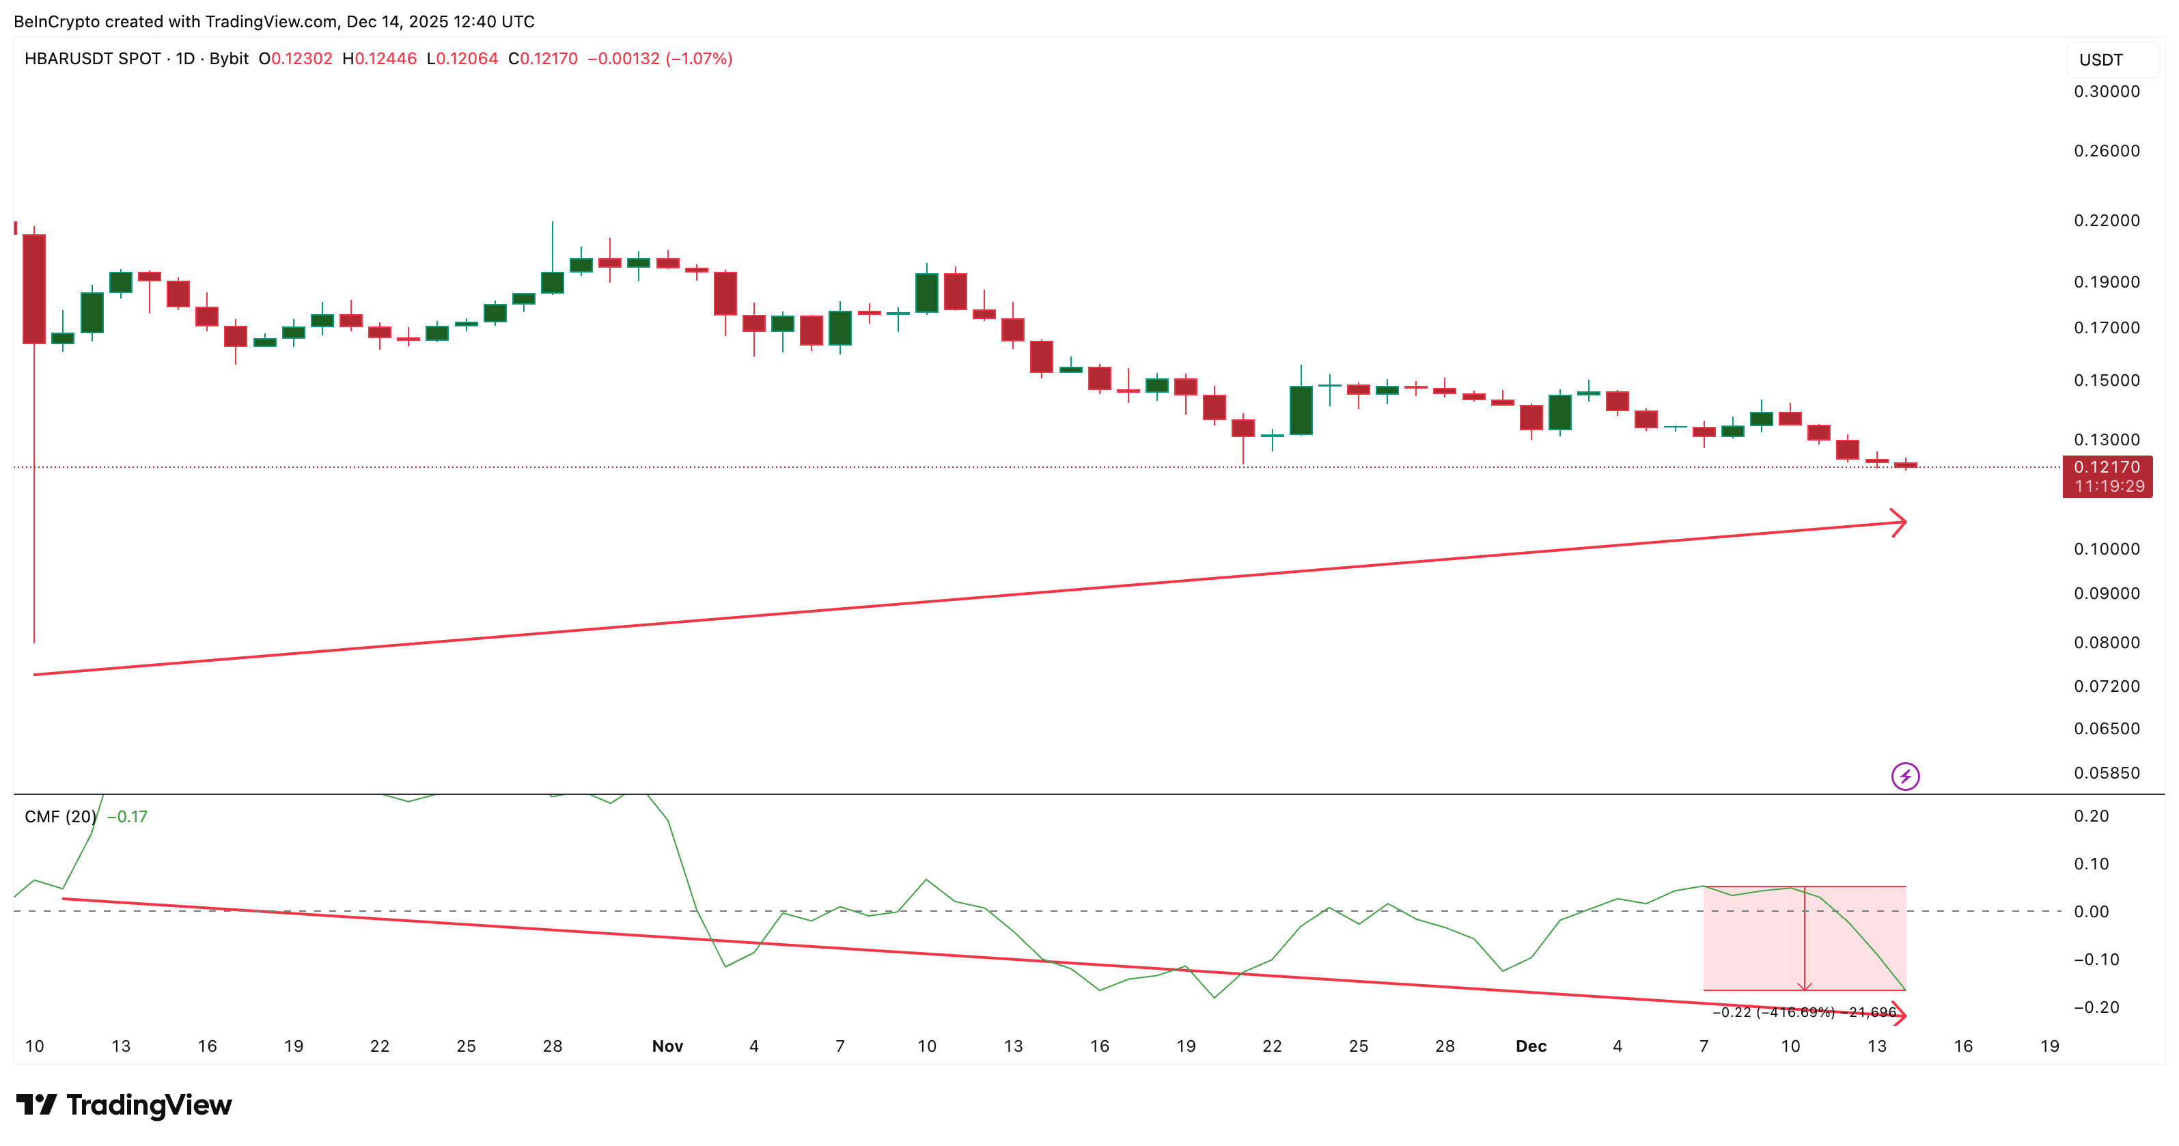Select the low price value L0.12064
The image size is (2179, 1146).
462,59
